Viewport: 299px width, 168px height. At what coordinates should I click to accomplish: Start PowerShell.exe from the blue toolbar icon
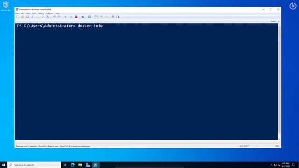point(89,17)
